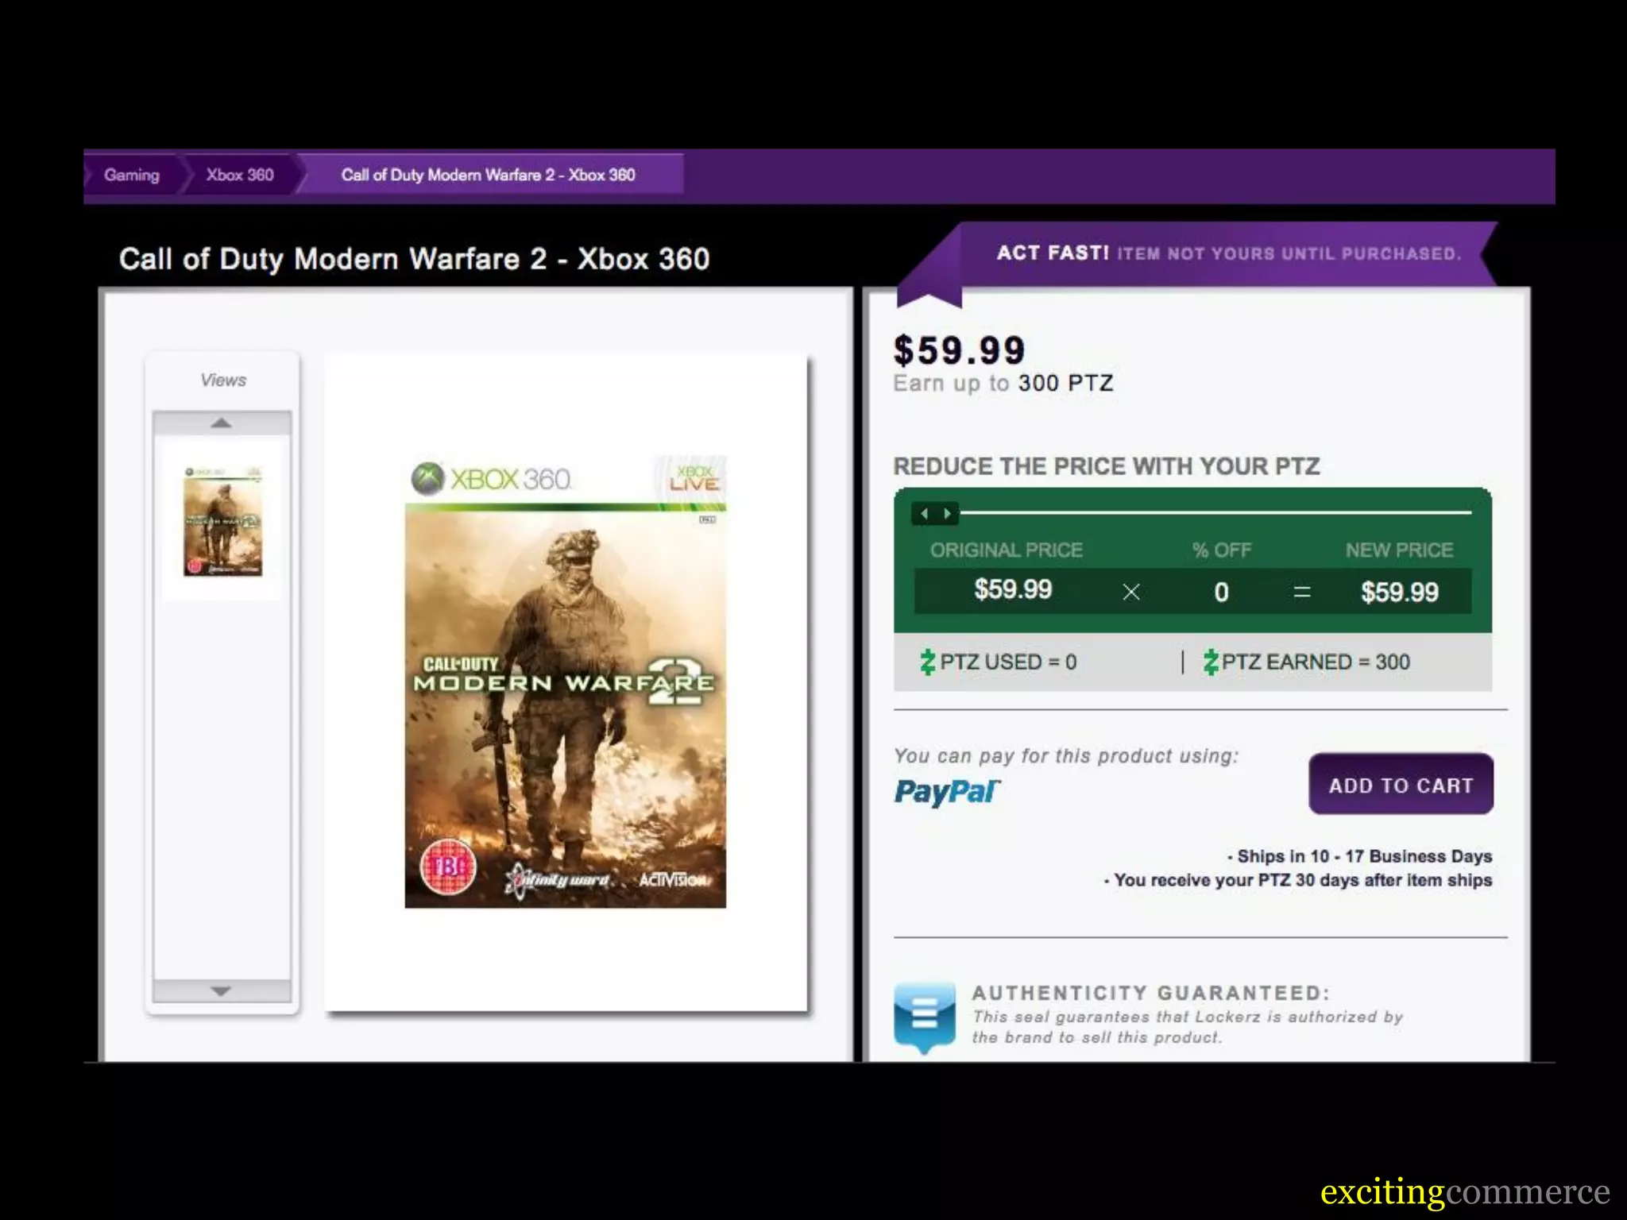Click the Xbox 360 logo on cover
This screenshot has height=1220, width=1627.
(x=492, y=479)
